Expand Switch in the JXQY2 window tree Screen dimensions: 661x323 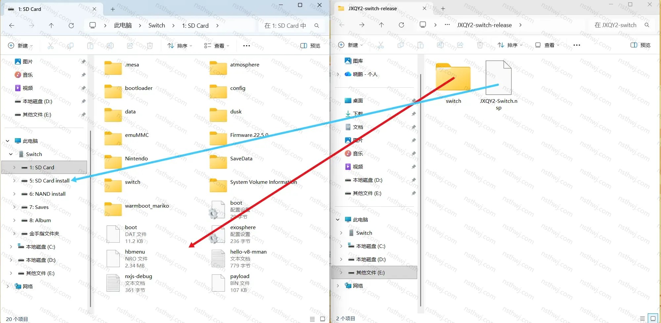point(341,233)
